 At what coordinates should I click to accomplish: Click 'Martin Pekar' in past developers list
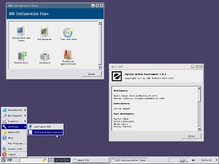pos(121,119)
